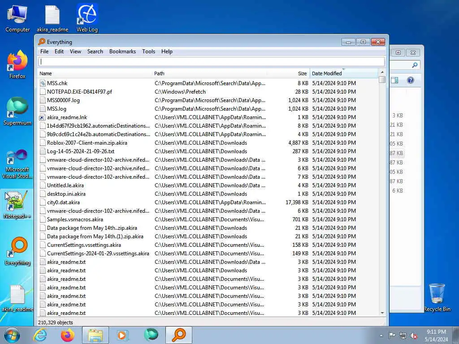
Task: Open the View menu
Action: (75, 52)
